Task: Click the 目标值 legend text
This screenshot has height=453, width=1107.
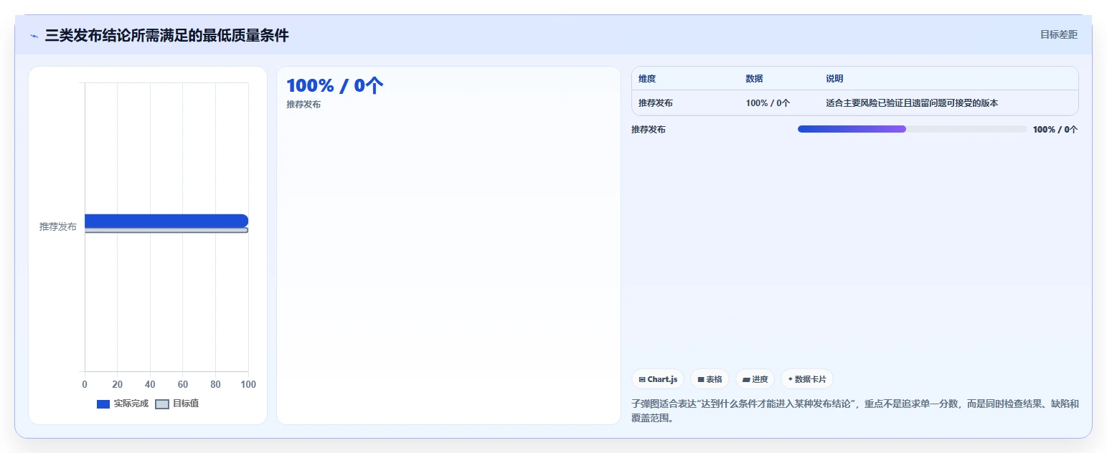Action: coord(186,404)
